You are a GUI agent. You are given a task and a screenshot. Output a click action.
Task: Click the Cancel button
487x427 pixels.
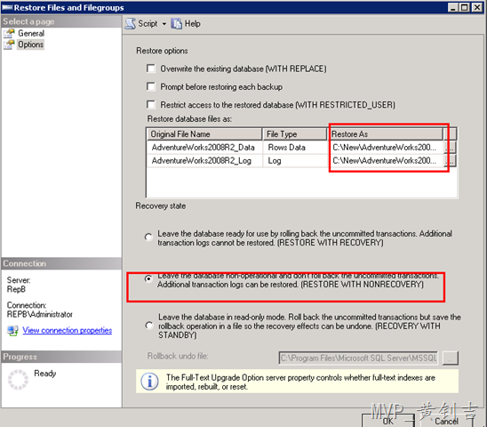pos(446,421)
